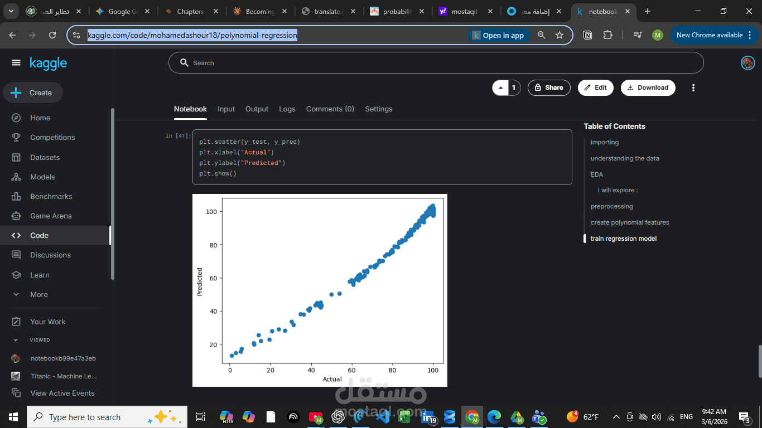Screen dimensions: 762x428
Task: Go to Datasets in sidebar
Action: point(45,157)
